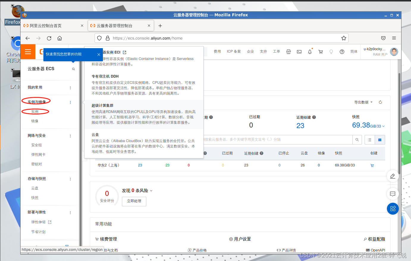The height and width of the screenshot is (261, 411).
Task: Open the API debugging icon in header
Action: 288,52
